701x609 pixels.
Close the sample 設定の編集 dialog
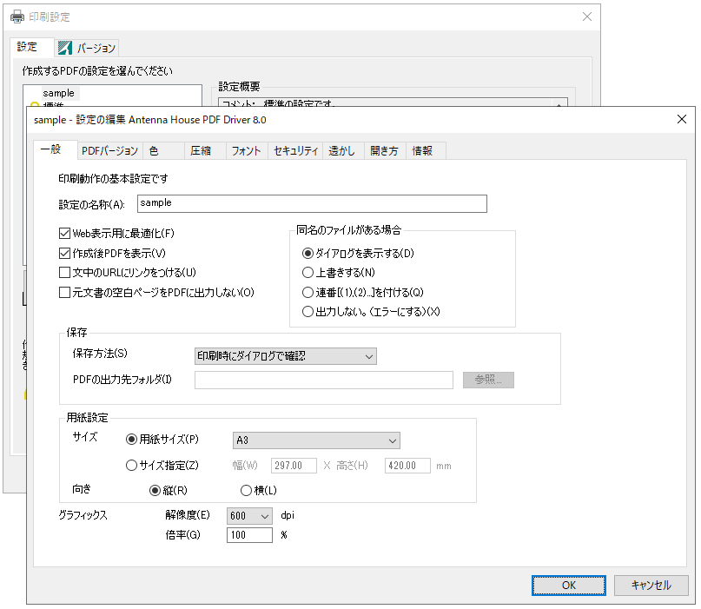pyautogui.click(x=681, y=119)
